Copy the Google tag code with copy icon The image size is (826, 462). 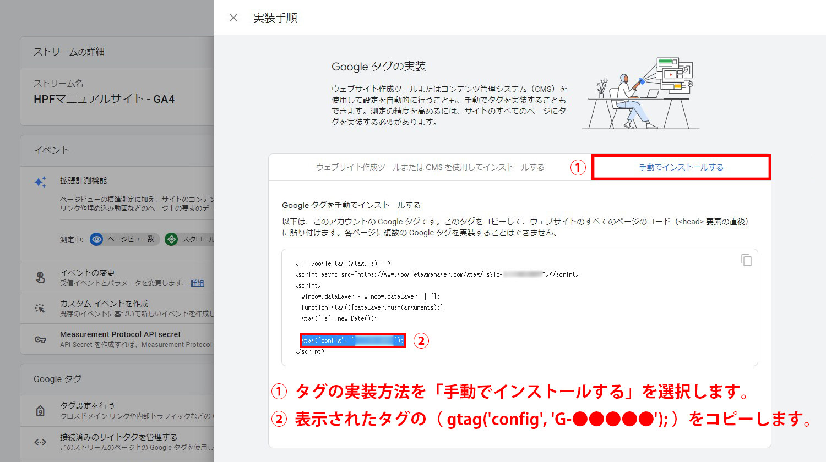coord(746,260)
